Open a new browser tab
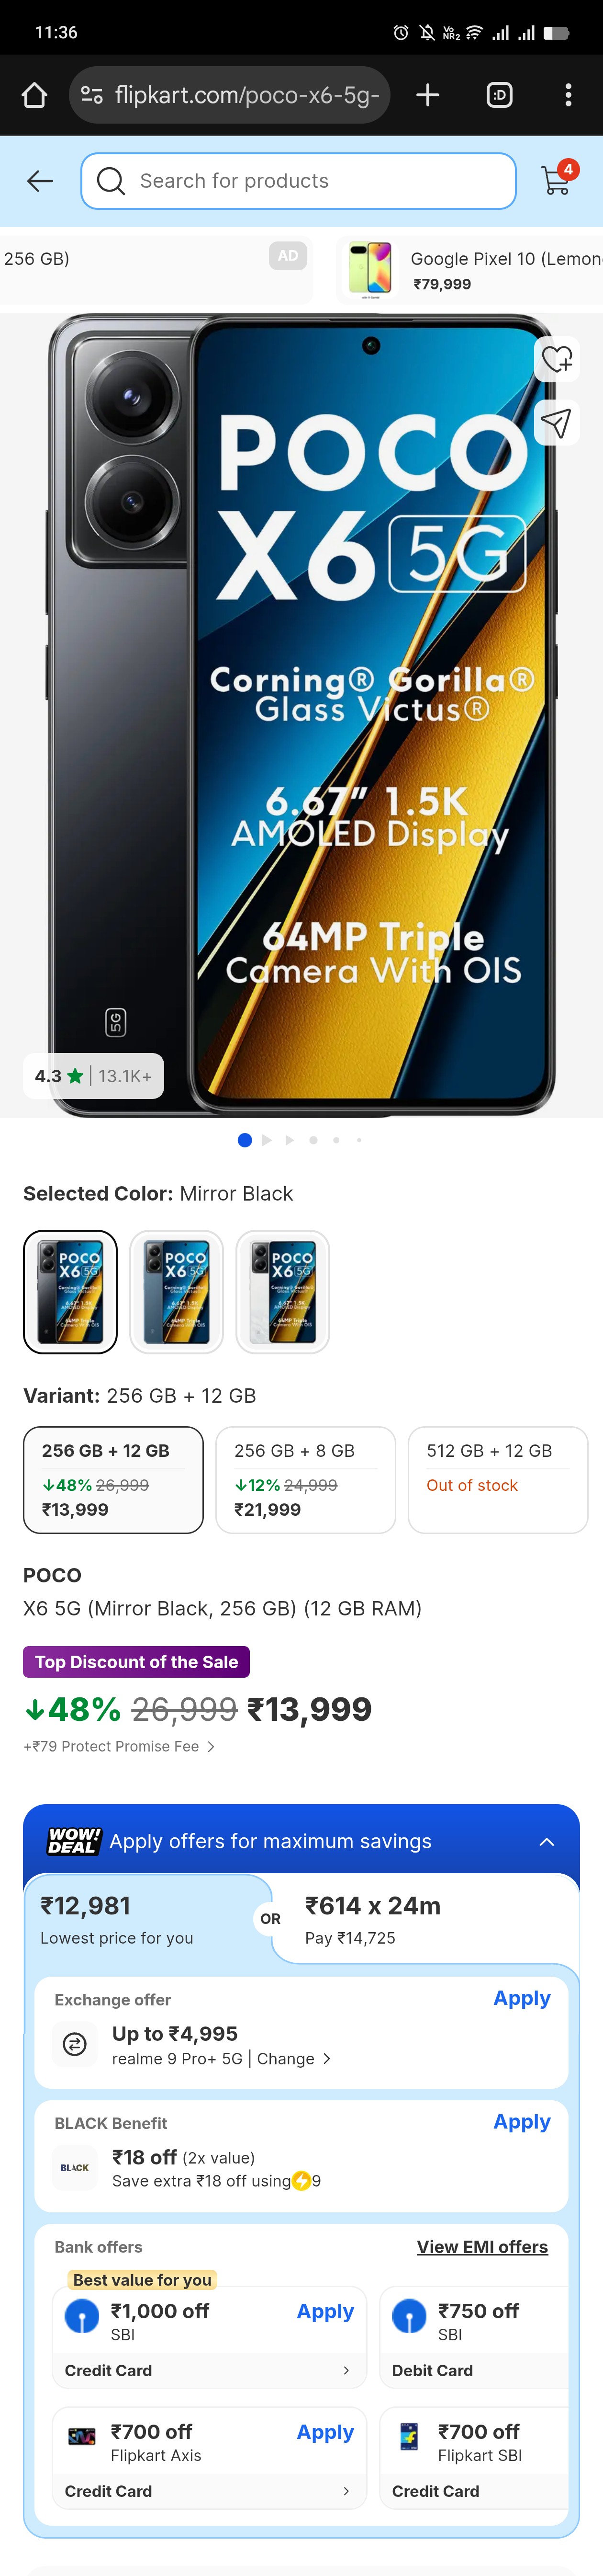Viewport: 603px width, 2576px height. click(x=427, y=95)
